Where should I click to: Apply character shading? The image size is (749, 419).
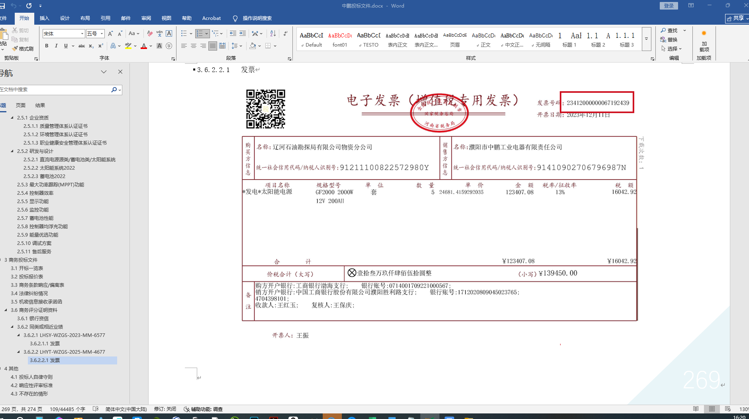(x=159, y=46)
